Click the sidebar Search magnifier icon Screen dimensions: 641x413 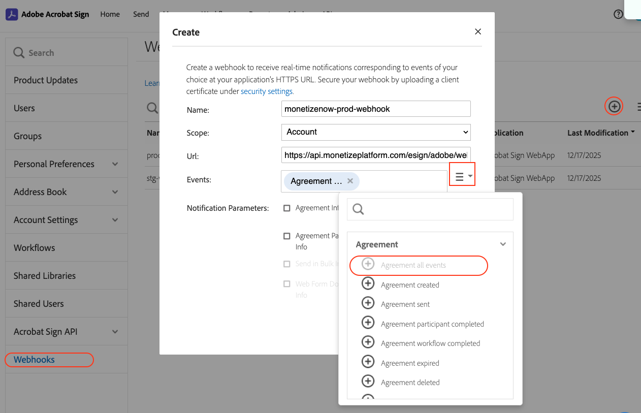(19, 53)
